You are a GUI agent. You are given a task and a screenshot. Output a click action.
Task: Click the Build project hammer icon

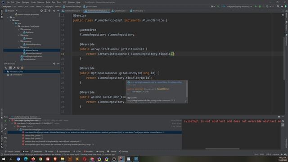tap(218, 6)
